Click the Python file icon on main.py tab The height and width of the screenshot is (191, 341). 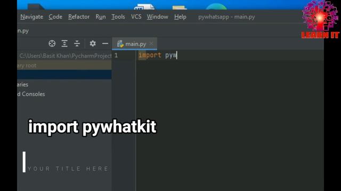pyautogui.click(x=120, y=44)
